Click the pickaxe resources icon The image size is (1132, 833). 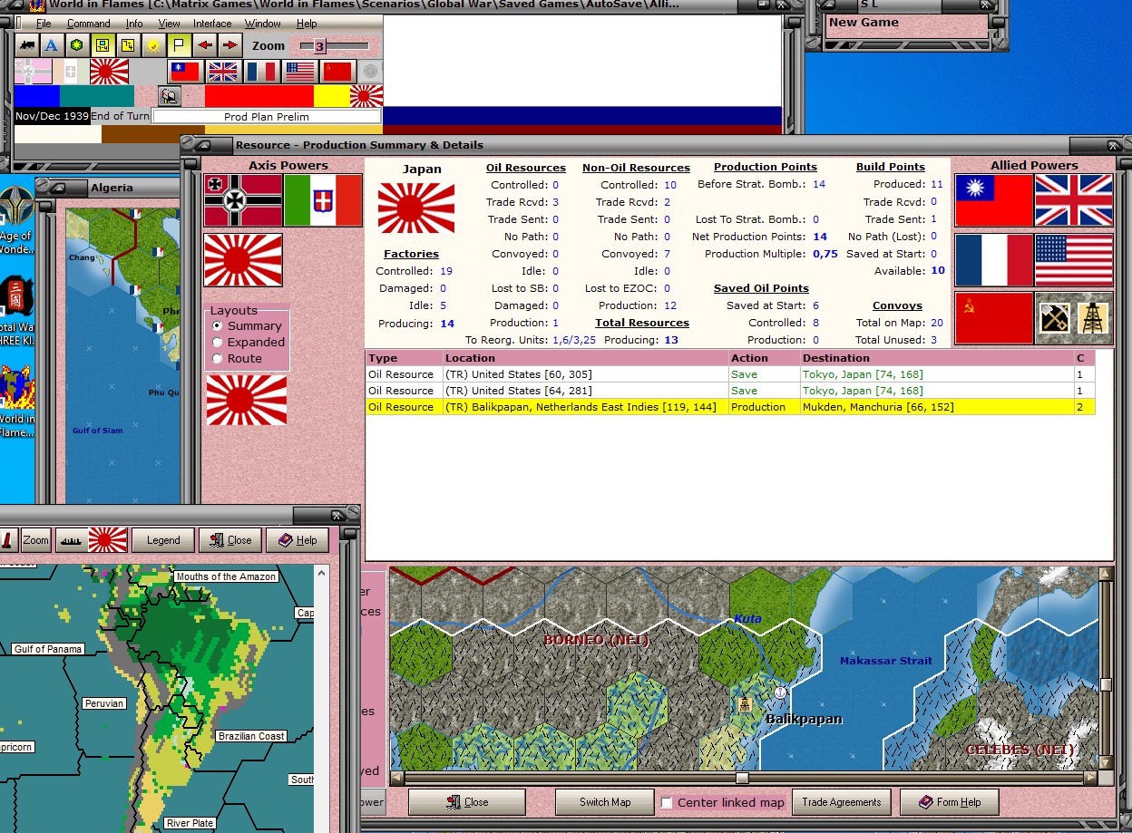pyautogui.click(x=1054, y=318)
